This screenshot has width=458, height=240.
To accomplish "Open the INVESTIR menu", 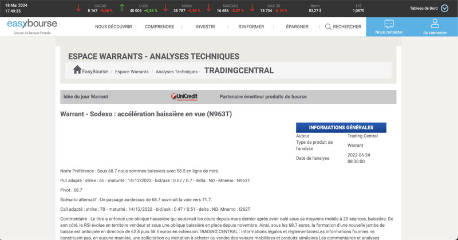I will pyautogui.click(x=206, y=26).
